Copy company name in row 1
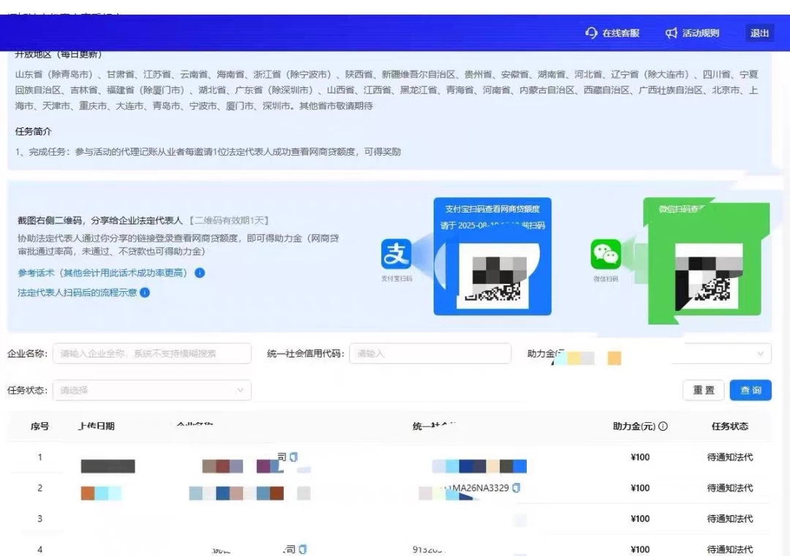790x556 pixels. (x=294, y=457)
